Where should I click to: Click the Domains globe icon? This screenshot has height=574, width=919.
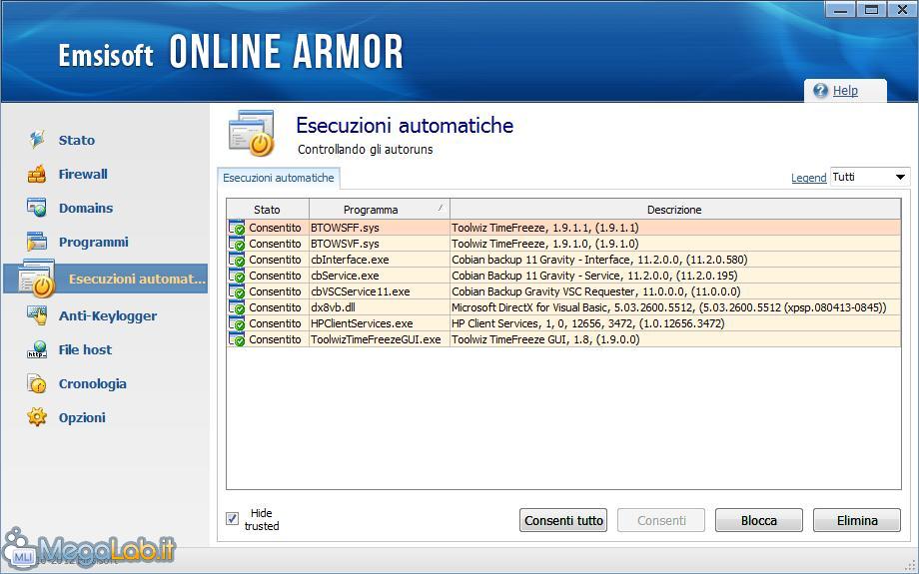coord(37,208)
